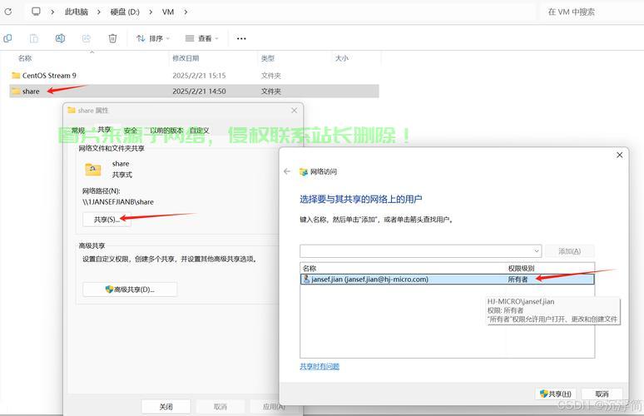Screen dimensions: 644x416
Task: Click Close button in share properties dialog
Action: 166,407
